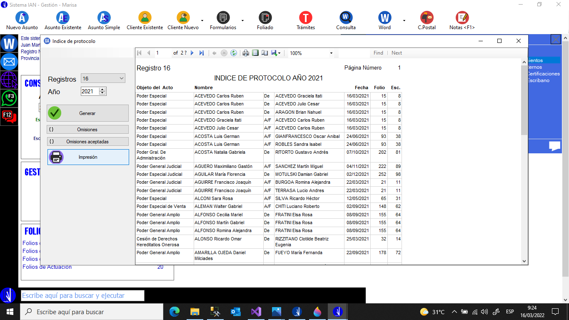Click the Find text search field
569x320 pixels.
point(354,53)
